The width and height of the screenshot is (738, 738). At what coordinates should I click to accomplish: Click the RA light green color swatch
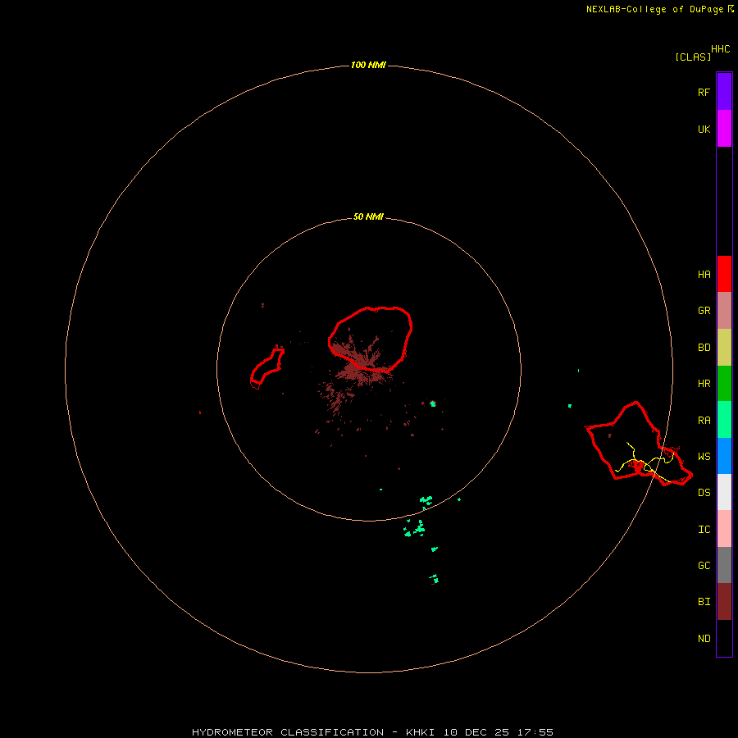[724, 420]
